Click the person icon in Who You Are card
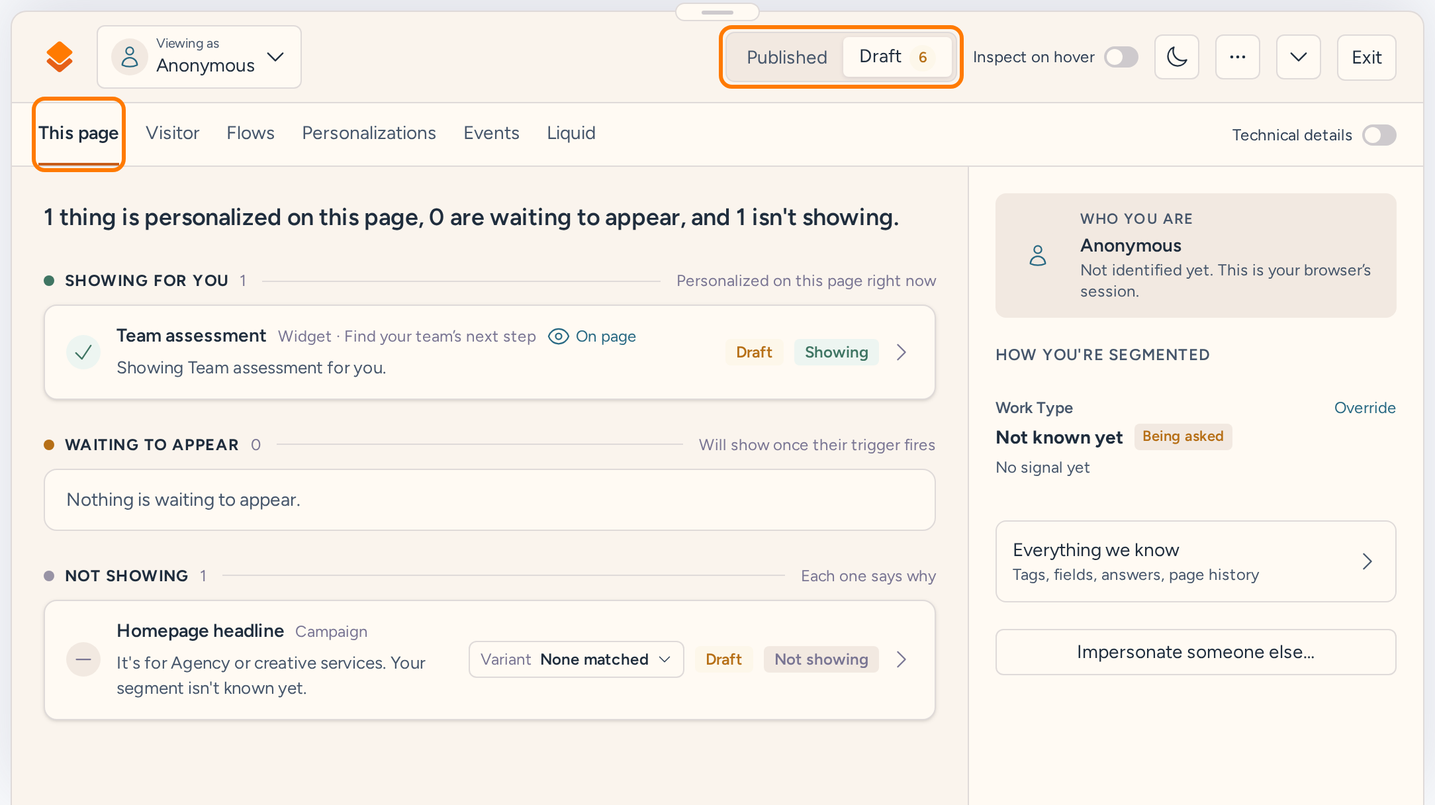 point(1038,255)
